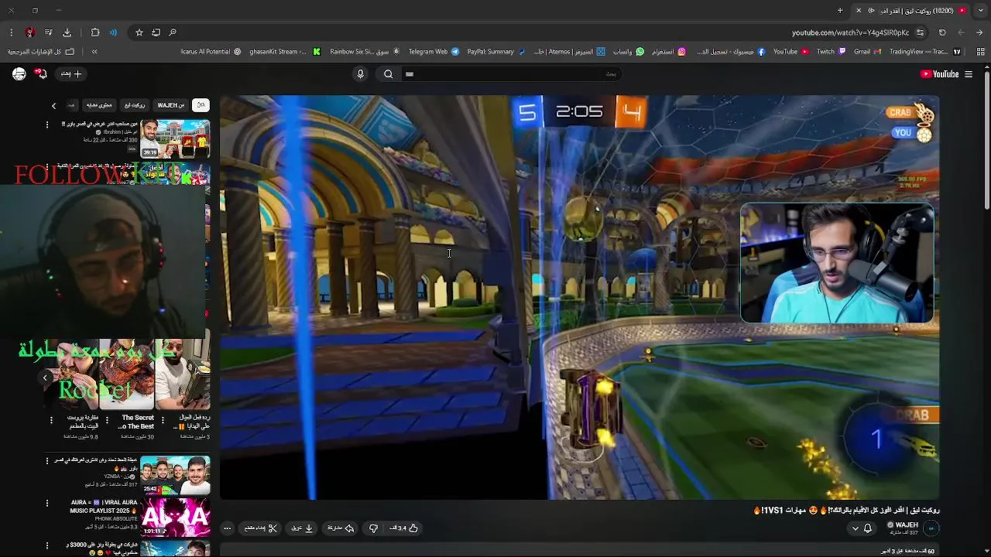Open the tab search dropdown arrow

980,10
